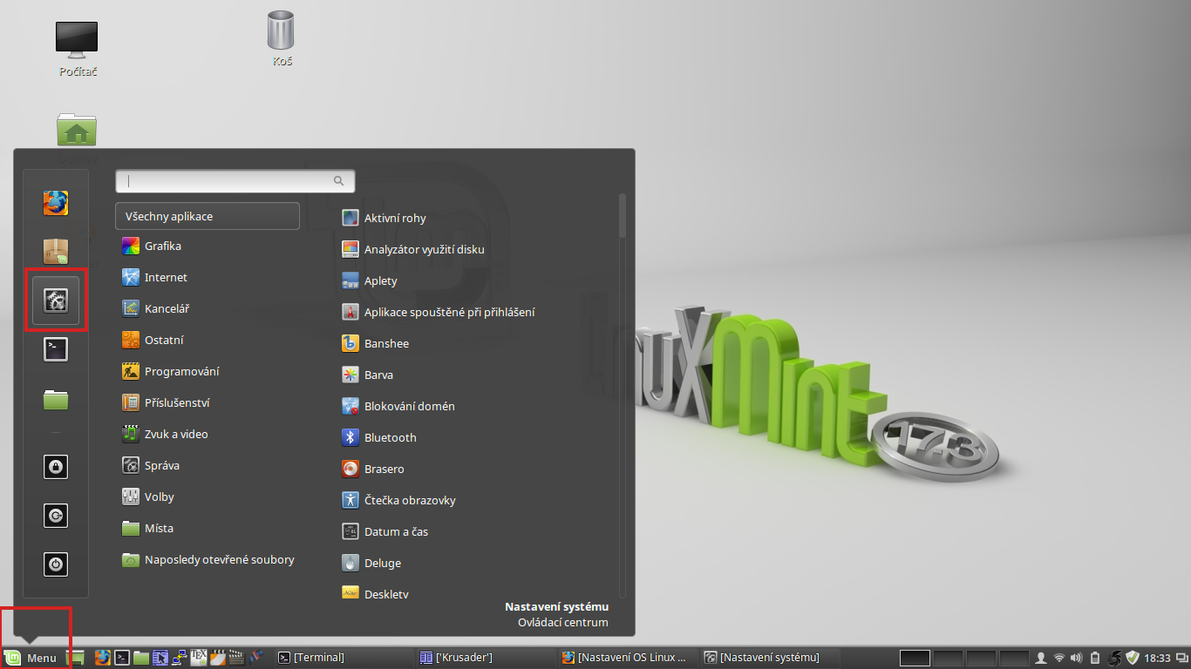Click the terminal launcher in the panel
Viewport: 1191px width, 669px height.
coord(123,658)
